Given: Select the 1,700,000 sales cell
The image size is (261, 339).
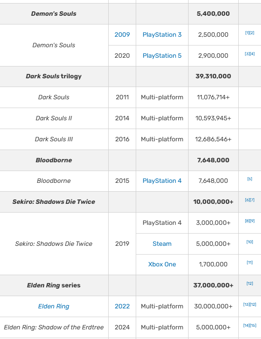Looking at the screenshot, I should click(213, 264).
